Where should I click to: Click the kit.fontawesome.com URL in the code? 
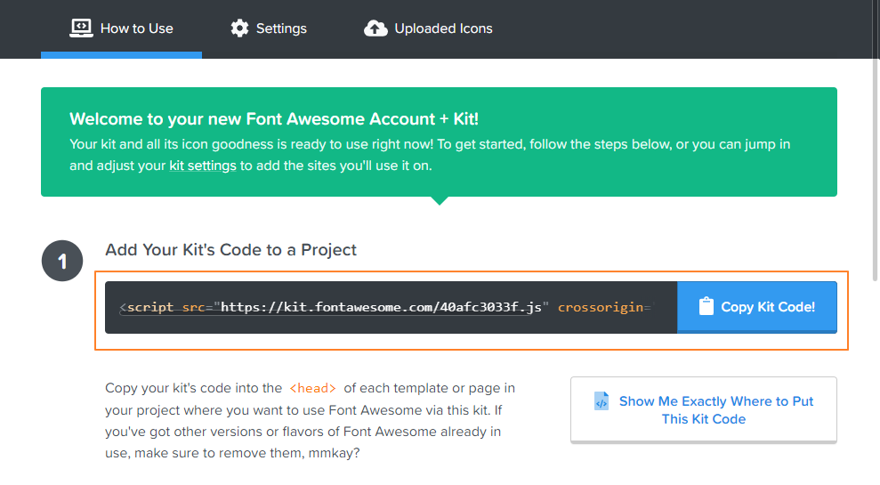pos(381,307)
